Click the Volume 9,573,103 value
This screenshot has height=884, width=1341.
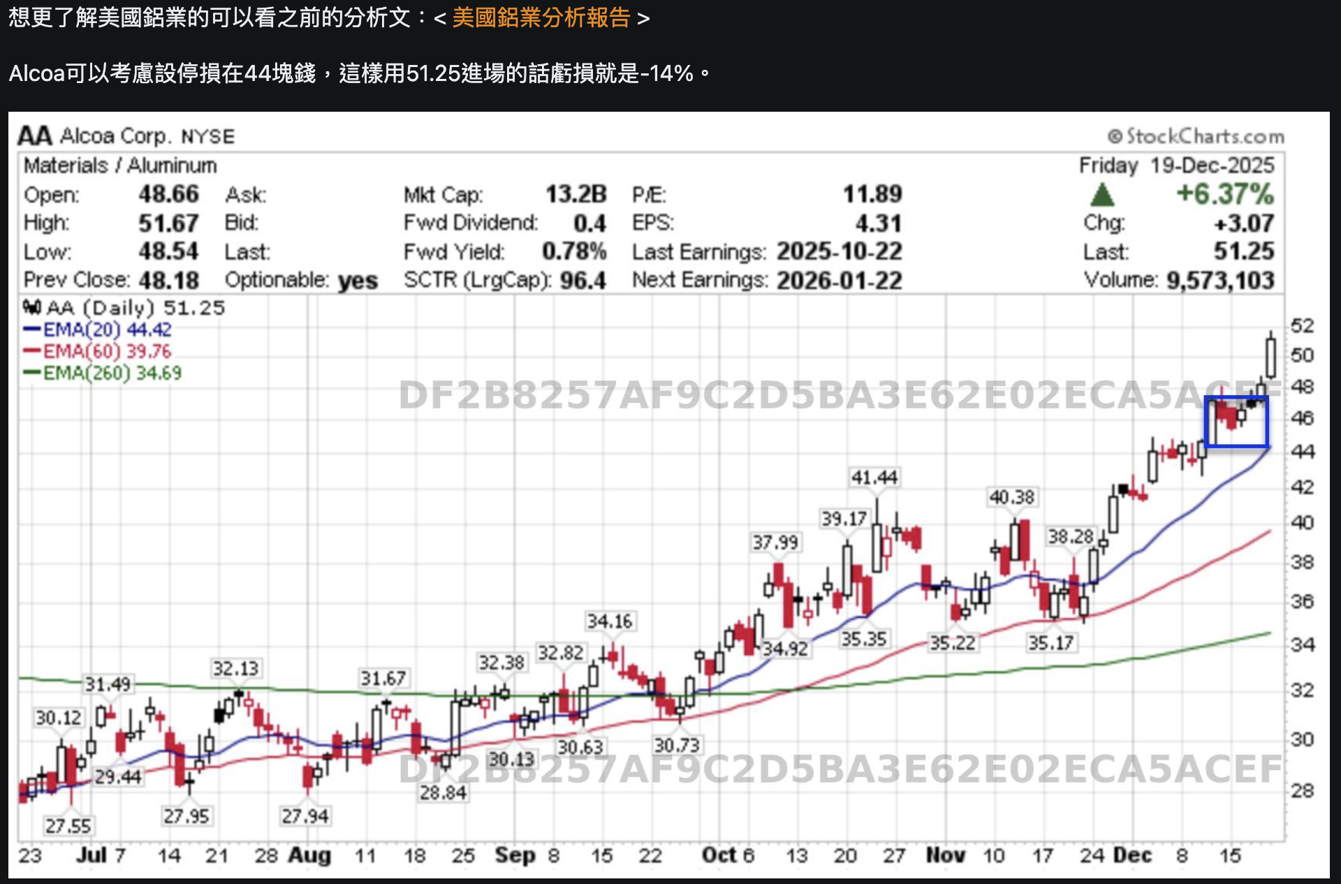[x=1219, y=281]
